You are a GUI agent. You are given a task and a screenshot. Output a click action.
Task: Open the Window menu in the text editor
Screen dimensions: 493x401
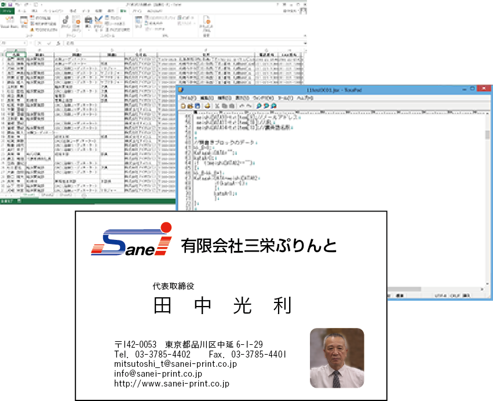(264, 98)
